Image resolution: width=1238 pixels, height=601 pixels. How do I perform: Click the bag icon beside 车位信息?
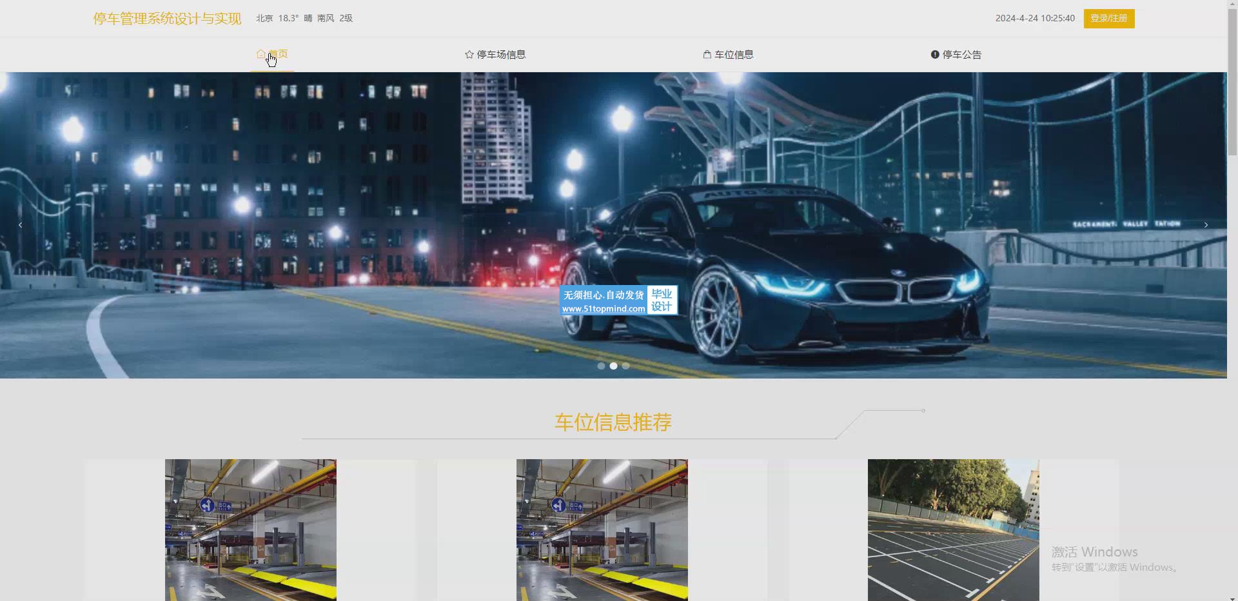[x=707, y=55]
